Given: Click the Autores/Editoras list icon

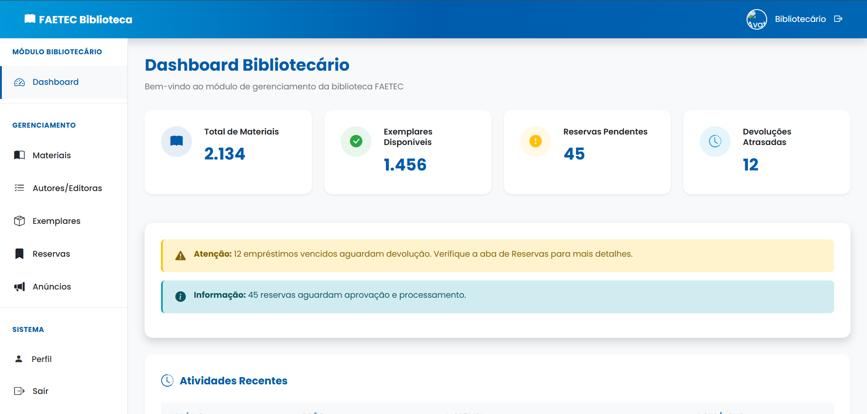Looking at the screenshot, I should point(19,188).
